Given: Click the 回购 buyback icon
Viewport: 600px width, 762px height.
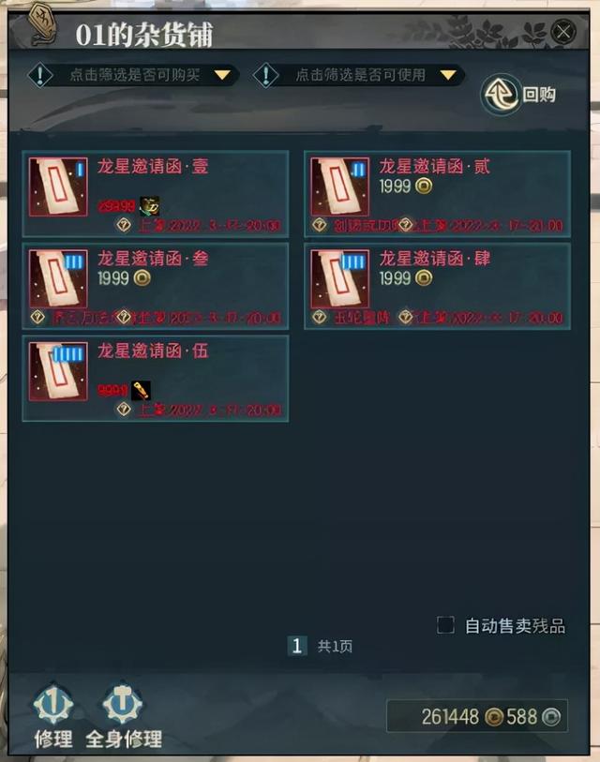Looking at the screenshot, I should pyautogui.click(x=501, y=94).
